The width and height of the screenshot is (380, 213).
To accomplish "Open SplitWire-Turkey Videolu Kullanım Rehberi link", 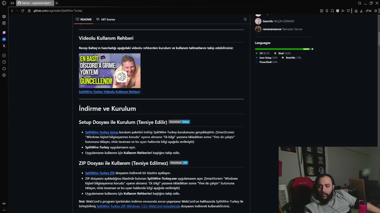I will [x=109, y=92].
